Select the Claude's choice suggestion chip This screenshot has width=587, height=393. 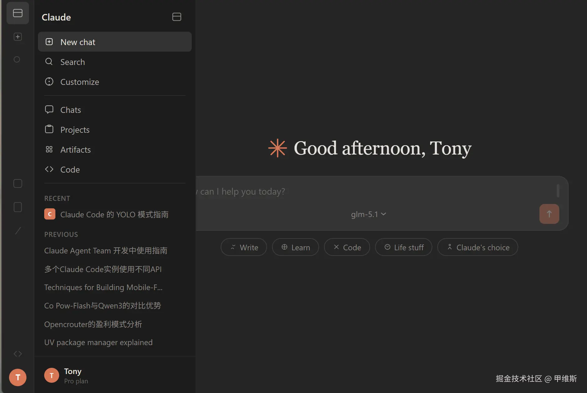[x=478, y=247]
